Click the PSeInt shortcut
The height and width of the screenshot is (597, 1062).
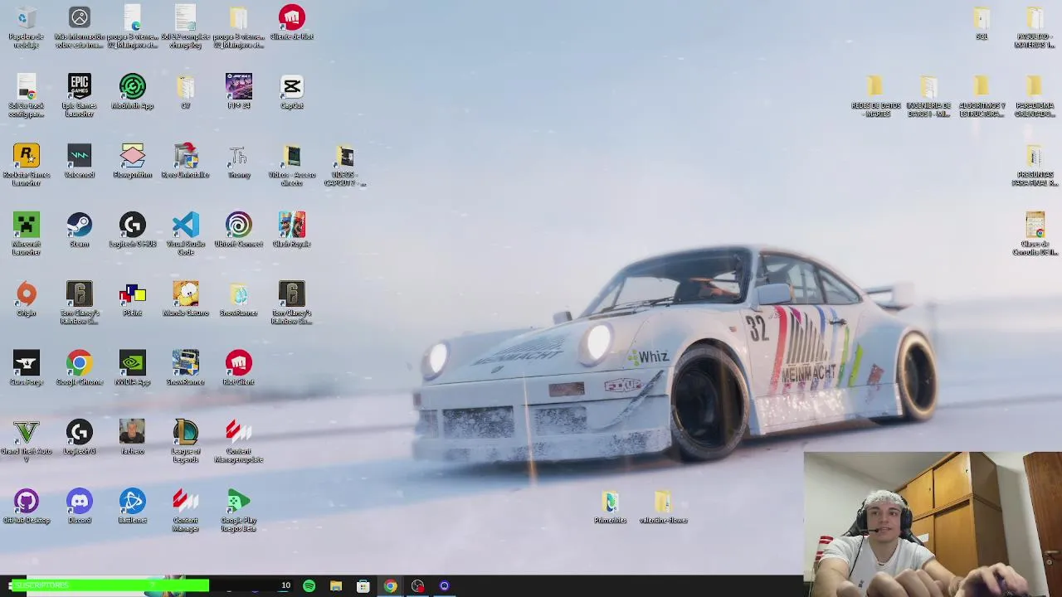[132, 299]
